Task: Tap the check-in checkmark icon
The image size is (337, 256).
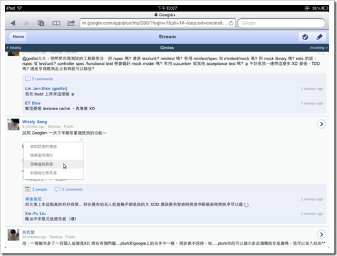Action: coord(305,37)
